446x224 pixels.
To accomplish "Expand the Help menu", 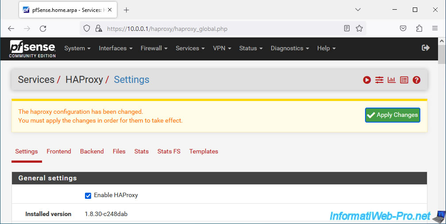I will [327, 48].
